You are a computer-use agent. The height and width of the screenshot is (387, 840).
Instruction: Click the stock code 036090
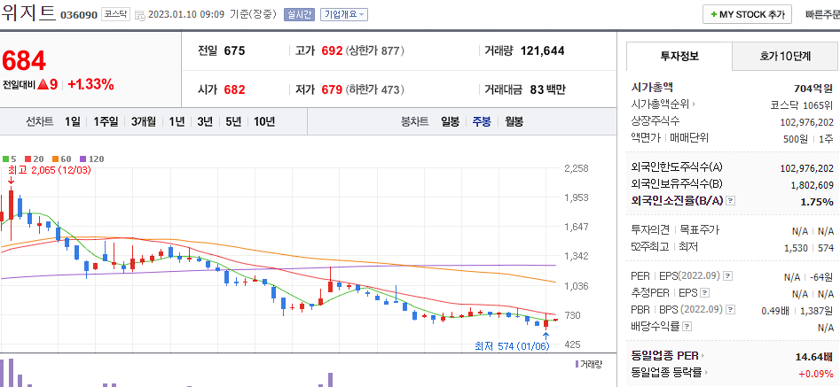pyautogui.click(x=79, y=15)
